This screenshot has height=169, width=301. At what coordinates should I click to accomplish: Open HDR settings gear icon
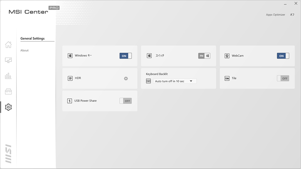click(x=126, y=78)
